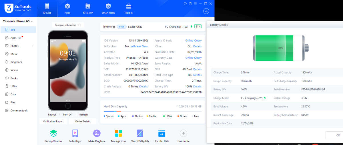Click the edit device name icon
343x145 pixels.
click(x=79, y=25)
